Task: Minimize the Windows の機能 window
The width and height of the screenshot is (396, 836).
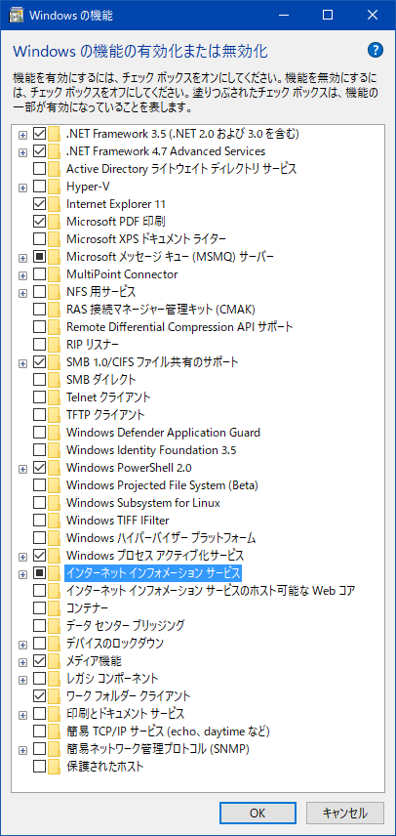Action: pyautogui.click(x=282, y=15)
